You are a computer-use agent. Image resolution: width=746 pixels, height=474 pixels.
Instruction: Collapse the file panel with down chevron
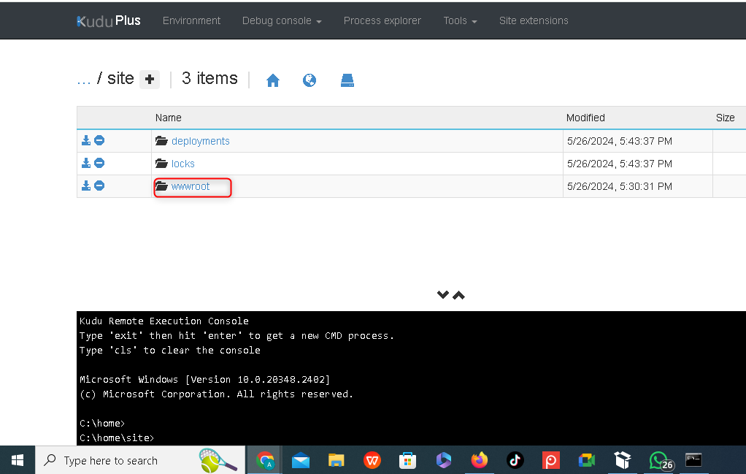pyautogui.click(x=443, y=295)
